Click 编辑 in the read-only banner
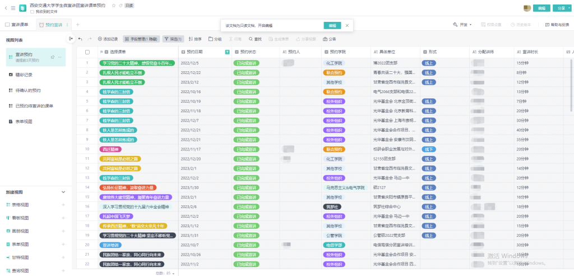The width and height of the screenshot is (574, 276). 332,26
